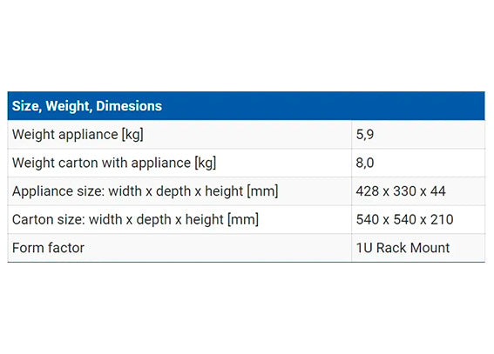494x354 pixels.
Task: Click '[kg]' in Weight appliance row
Action: pos(132,135)
